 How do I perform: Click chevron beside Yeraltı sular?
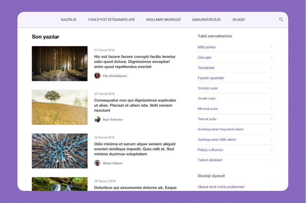coord(272,98)
